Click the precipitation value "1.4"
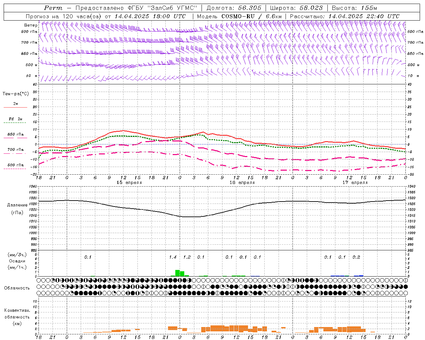 173,257
